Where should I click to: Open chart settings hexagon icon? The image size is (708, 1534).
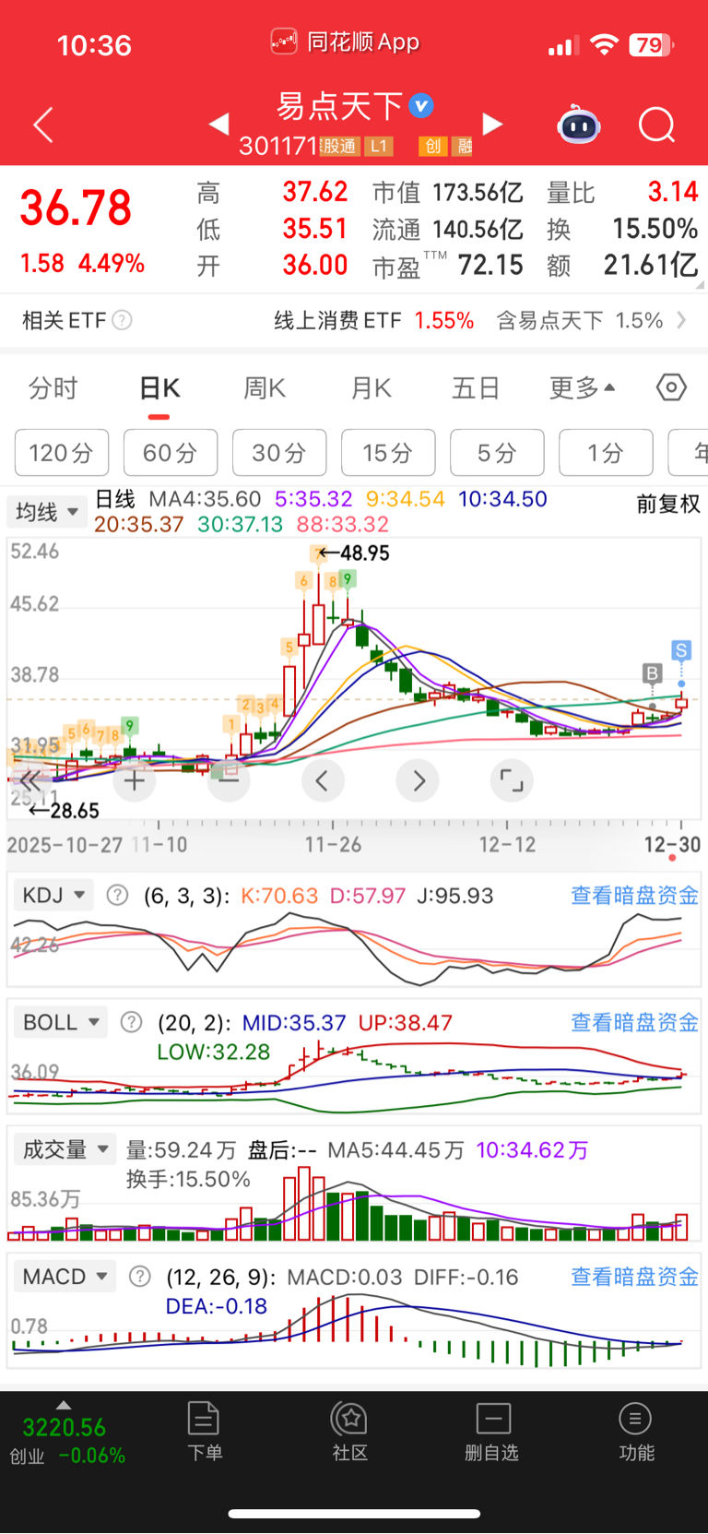671,387
